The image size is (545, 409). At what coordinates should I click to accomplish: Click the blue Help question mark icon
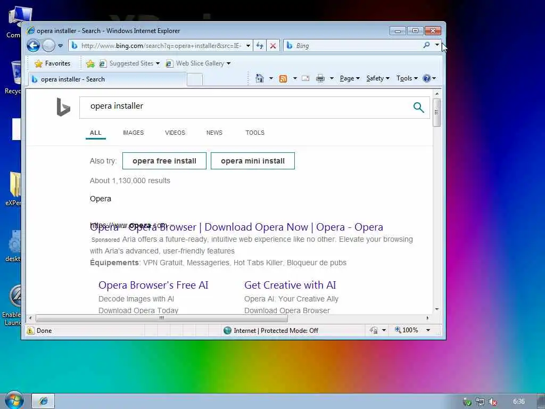[426, 78]
